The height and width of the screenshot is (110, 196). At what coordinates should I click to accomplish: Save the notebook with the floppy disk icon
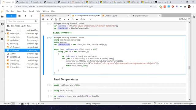tap(43, 19)
